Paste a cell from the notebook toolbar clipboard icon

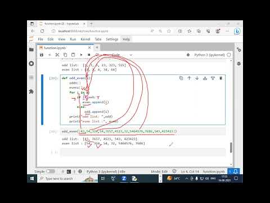click(73, 55)
